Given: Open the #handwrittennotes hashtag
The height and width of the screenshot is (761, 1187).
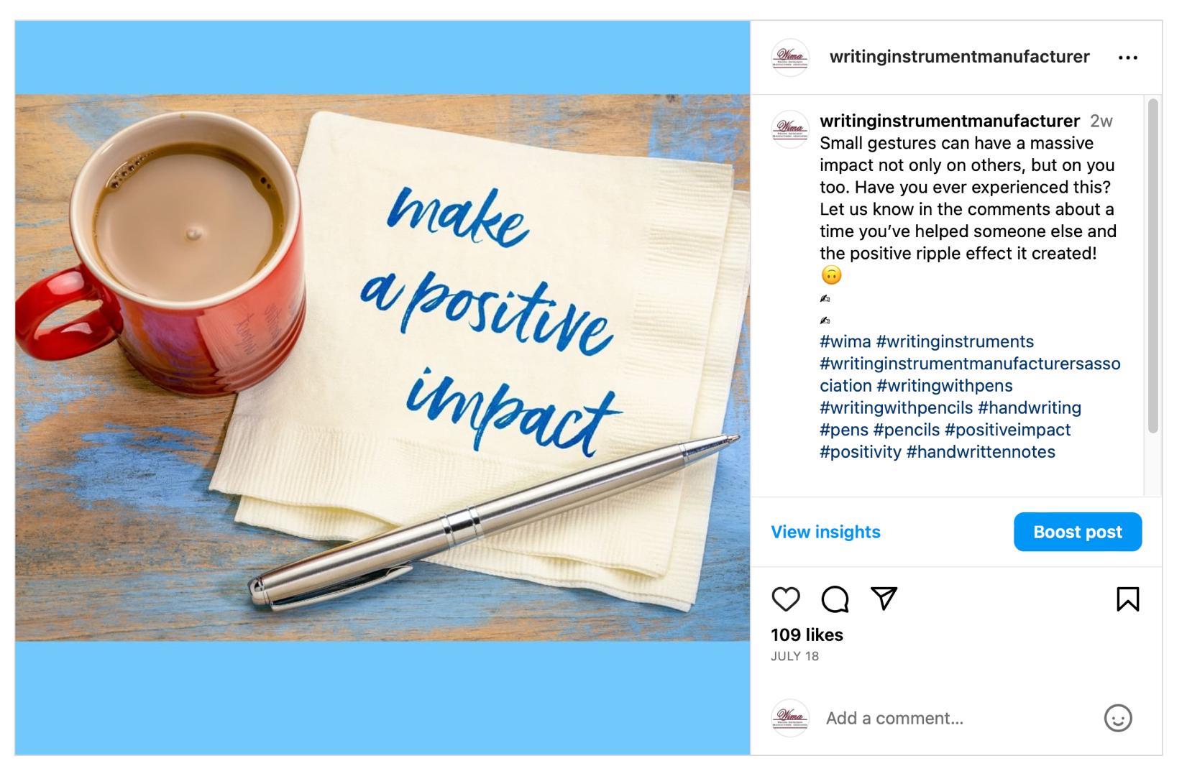Looking at the screenshot, I should click(981, 452).
